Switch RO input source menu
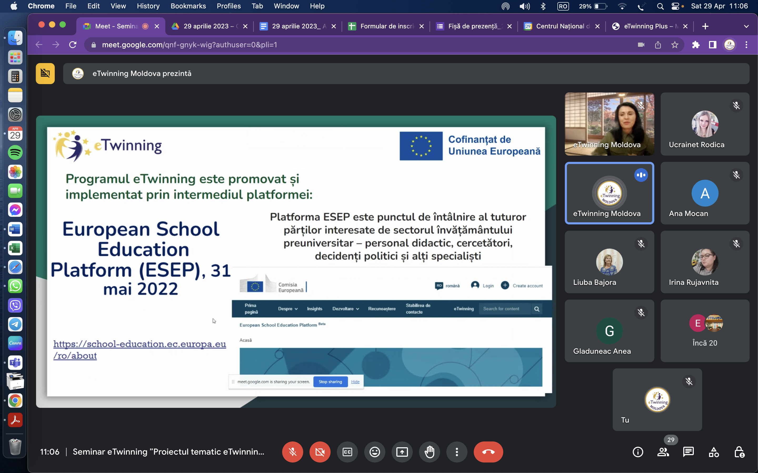 pos(563,6)
